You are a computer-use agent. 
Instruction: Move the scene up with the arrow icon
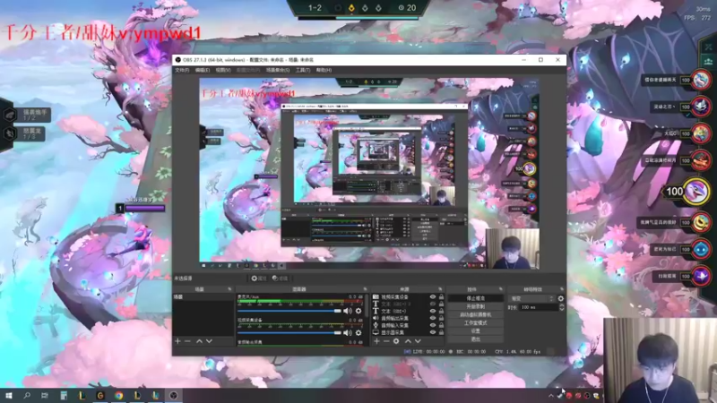pyautogui.click(x=199, y=341)
